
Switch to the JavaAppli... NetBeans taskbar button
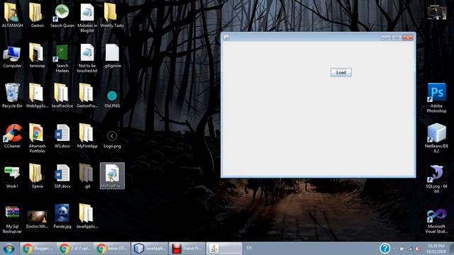coord(150,249)
